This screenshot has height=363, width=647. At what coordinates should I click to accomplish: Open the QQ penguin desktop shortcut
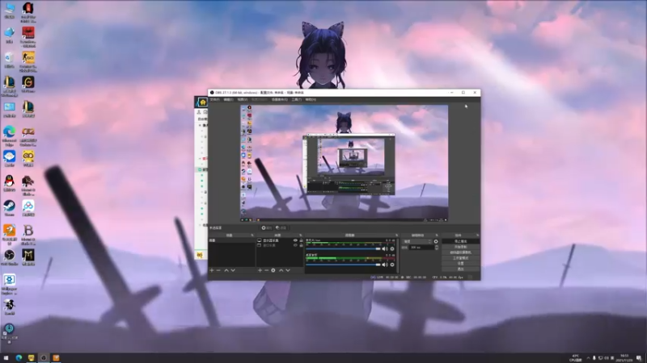[9, 184]
